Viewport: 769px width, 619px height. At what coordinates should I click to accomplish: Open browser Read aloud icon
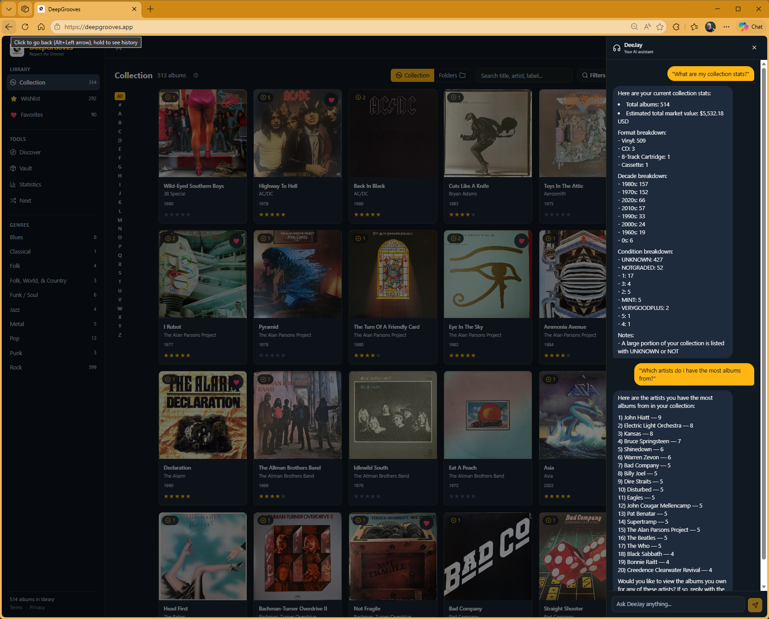[x=647, y=27]
